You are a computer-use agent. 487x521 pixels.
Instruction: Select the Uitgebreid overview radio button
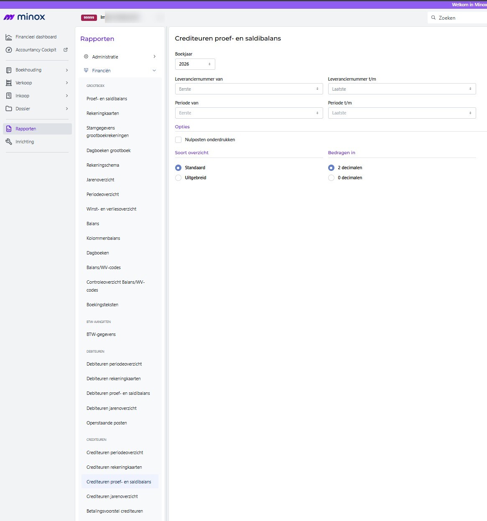[178, 178]
